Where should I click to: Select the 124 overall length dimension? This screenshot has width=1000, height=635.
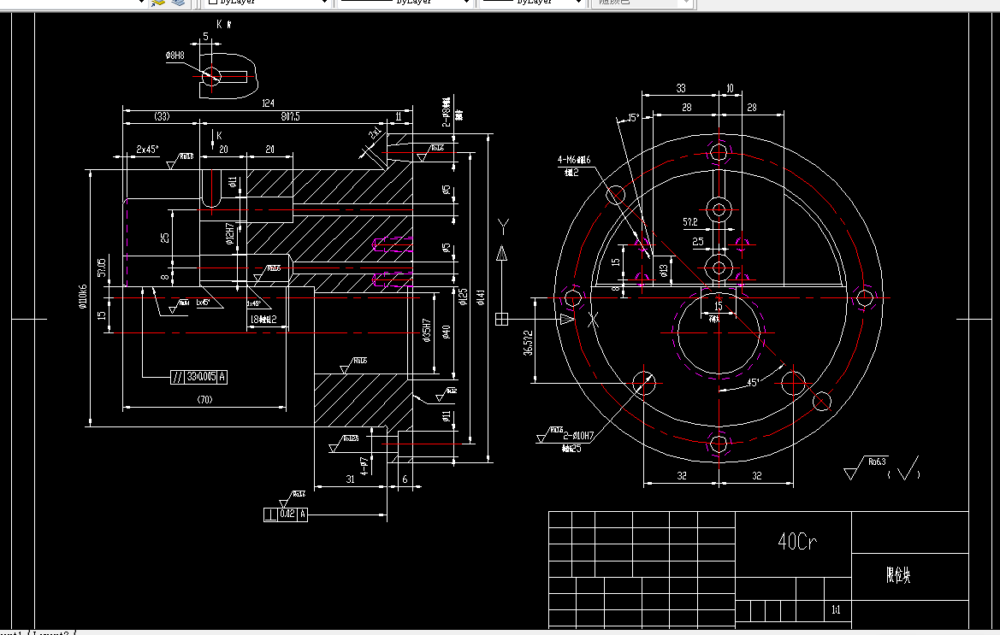(x=268, y=103)
